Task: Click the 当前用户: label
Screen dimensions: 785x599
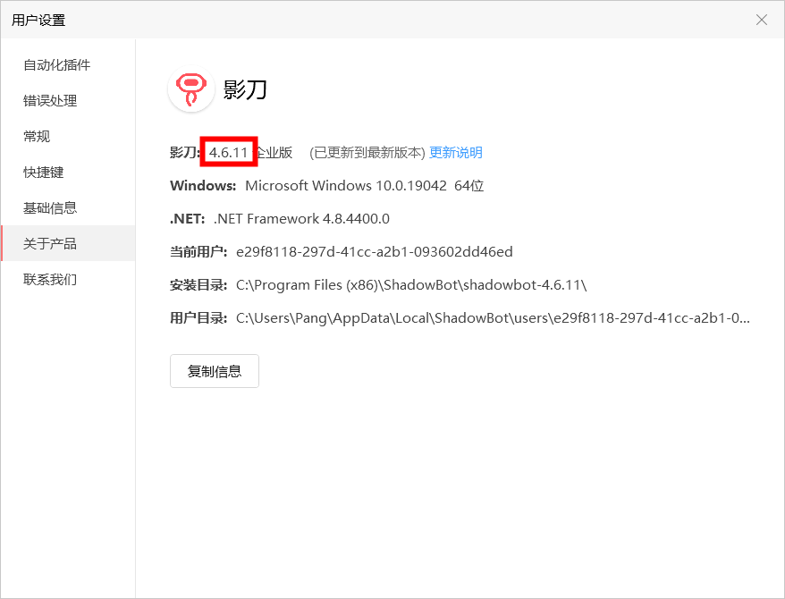Action: click(x=198, y=252)
